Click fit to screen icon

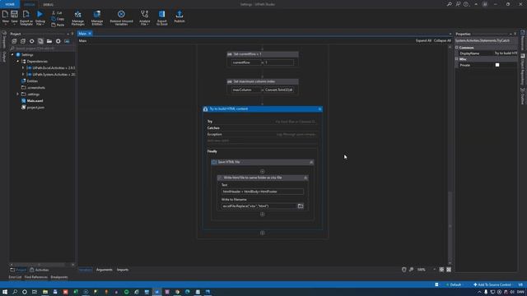441,270
